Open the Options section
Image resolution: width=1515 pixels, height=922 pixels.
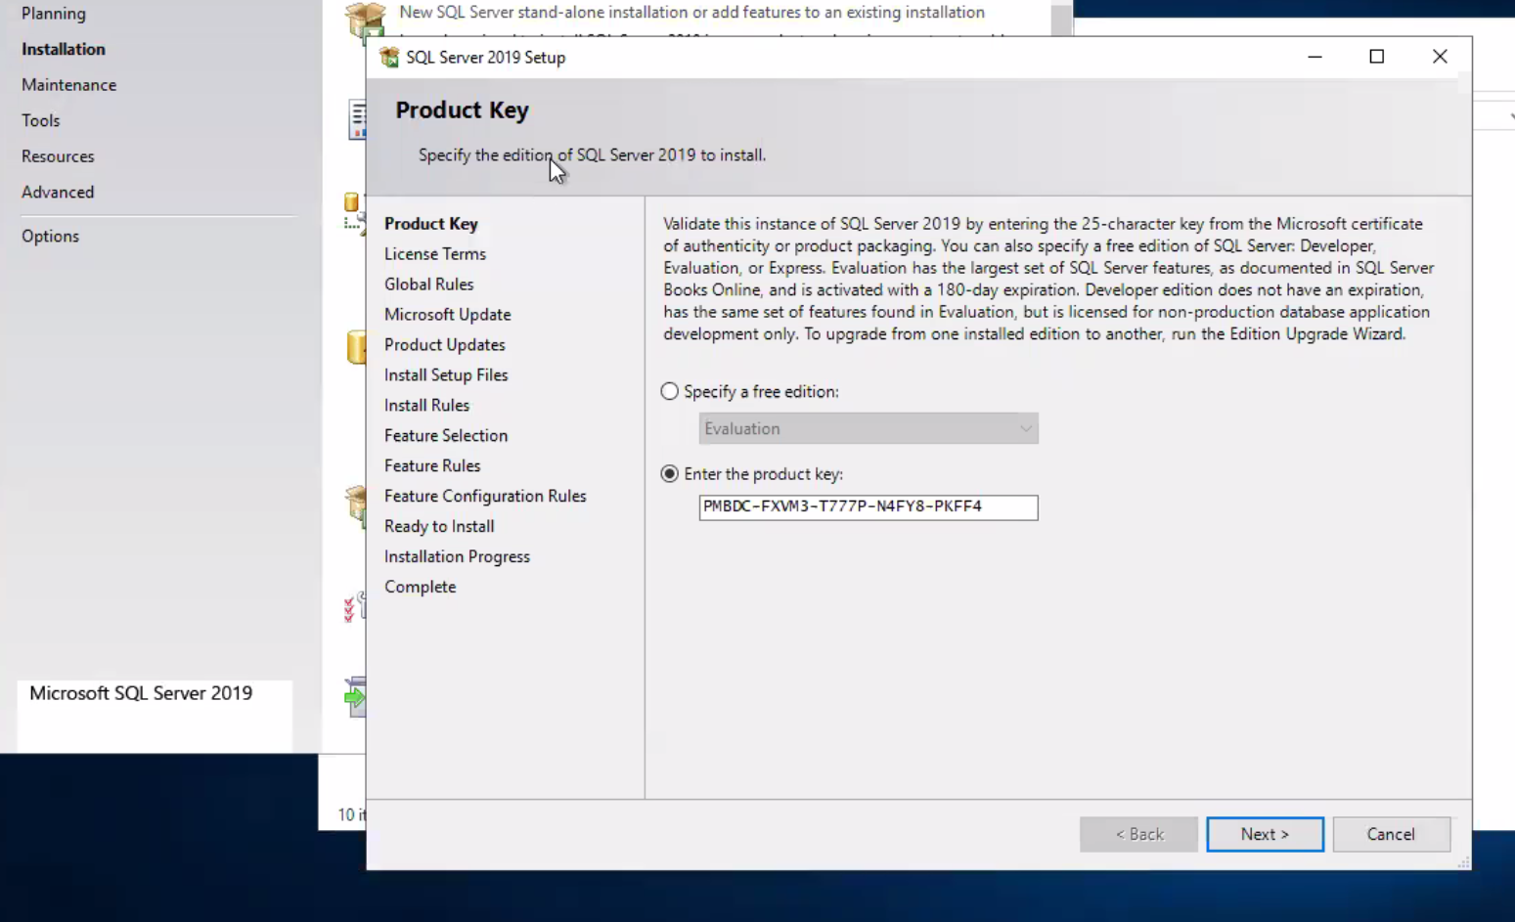coord(50,236)
